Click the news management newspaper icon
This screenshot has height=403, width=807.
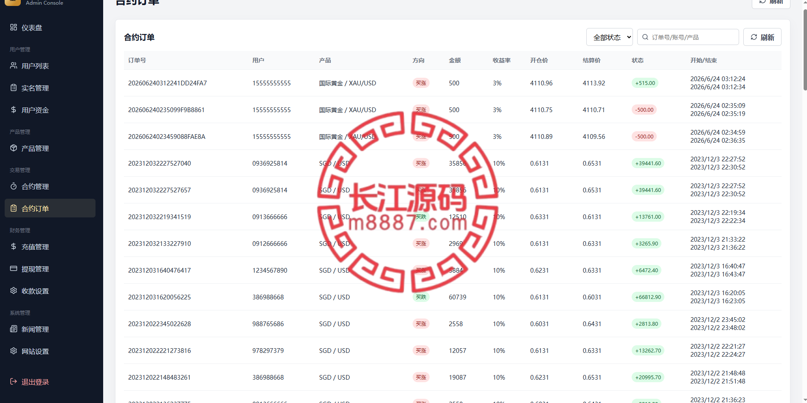click(x=14, y=329)
